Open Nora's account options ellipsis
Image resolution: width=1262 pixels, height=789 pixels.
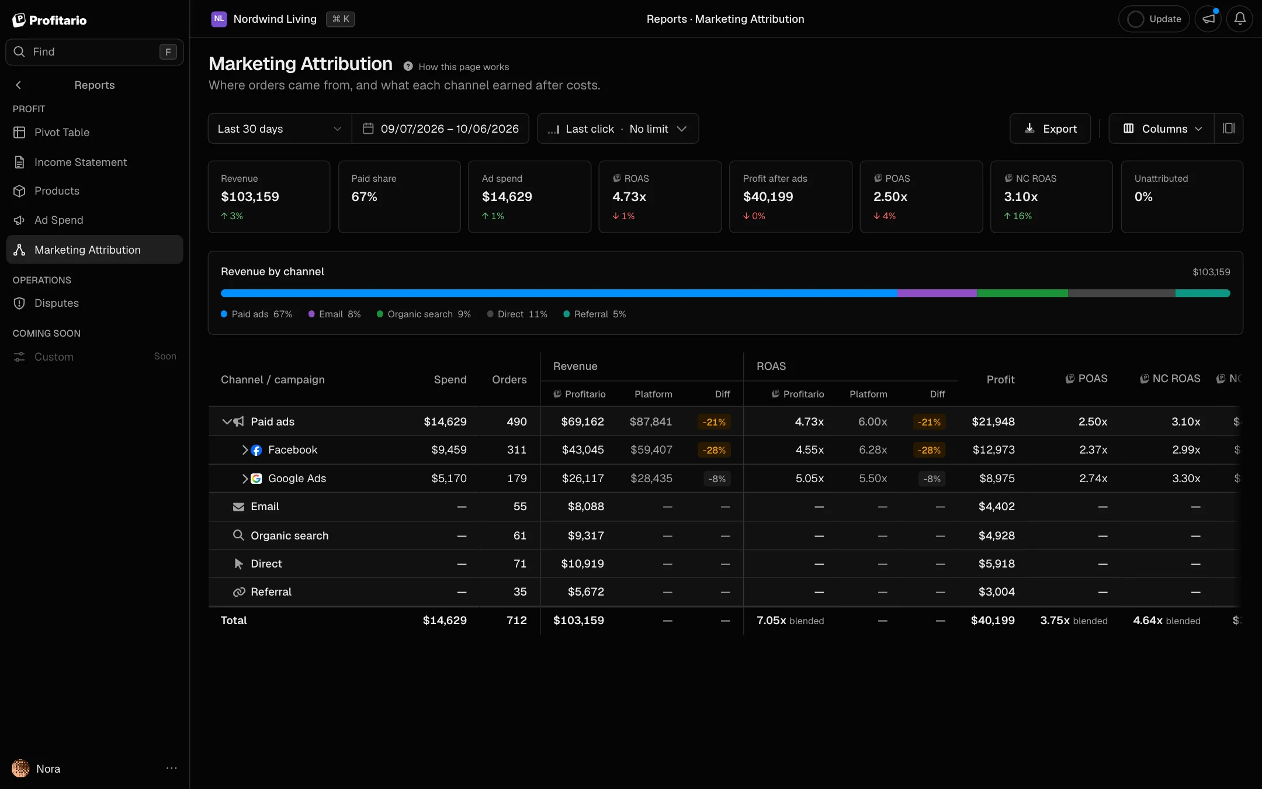click(x=171, y=768)
